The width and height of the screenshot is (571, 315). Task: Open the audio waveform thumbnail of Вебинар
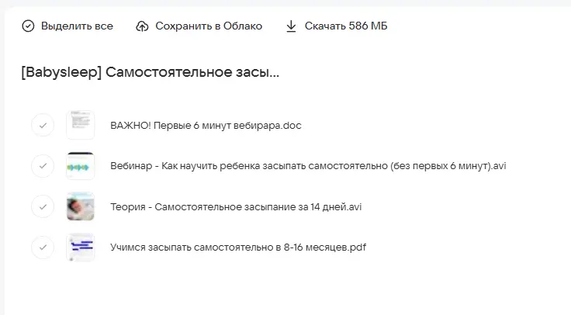[x=81, y=165]
